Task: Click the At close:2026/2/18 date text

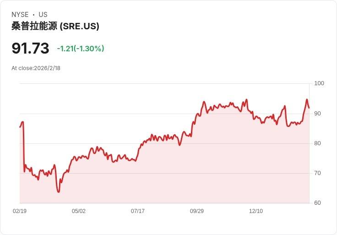Action: tap(36, 68)
